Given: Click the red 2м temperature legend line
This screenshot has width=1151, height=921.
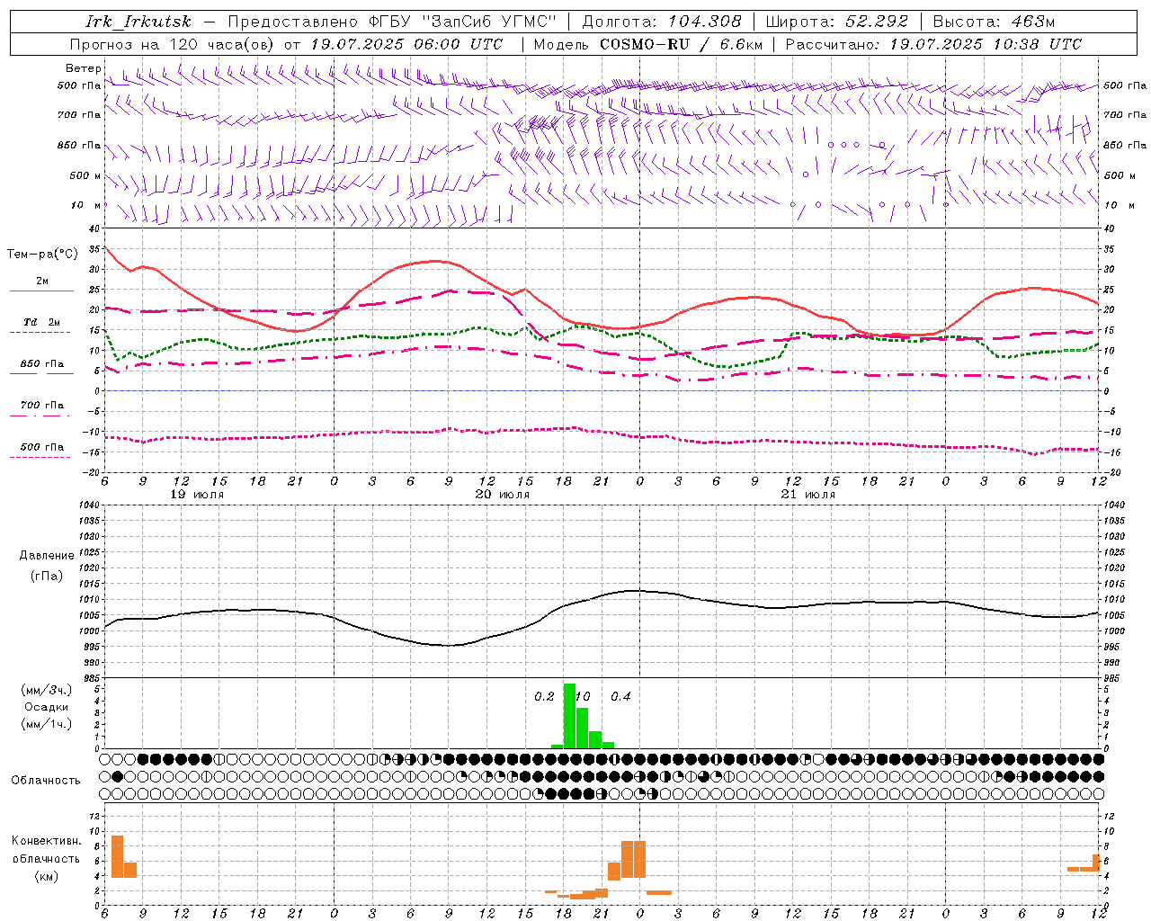Looking at the screenshot, I should tap(41, 291).
